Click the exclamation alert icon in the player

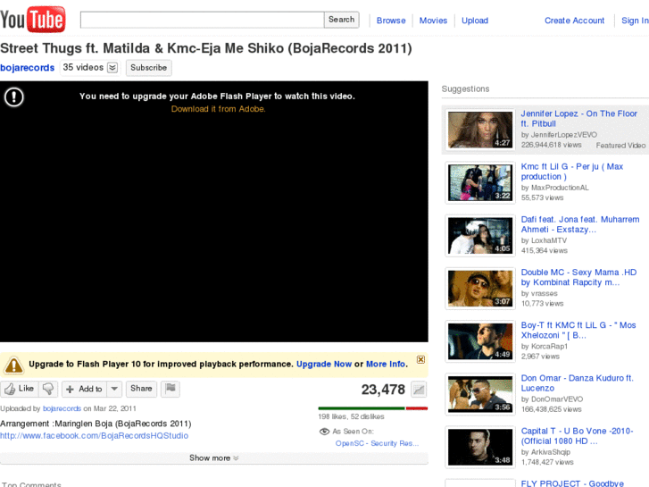14,97
